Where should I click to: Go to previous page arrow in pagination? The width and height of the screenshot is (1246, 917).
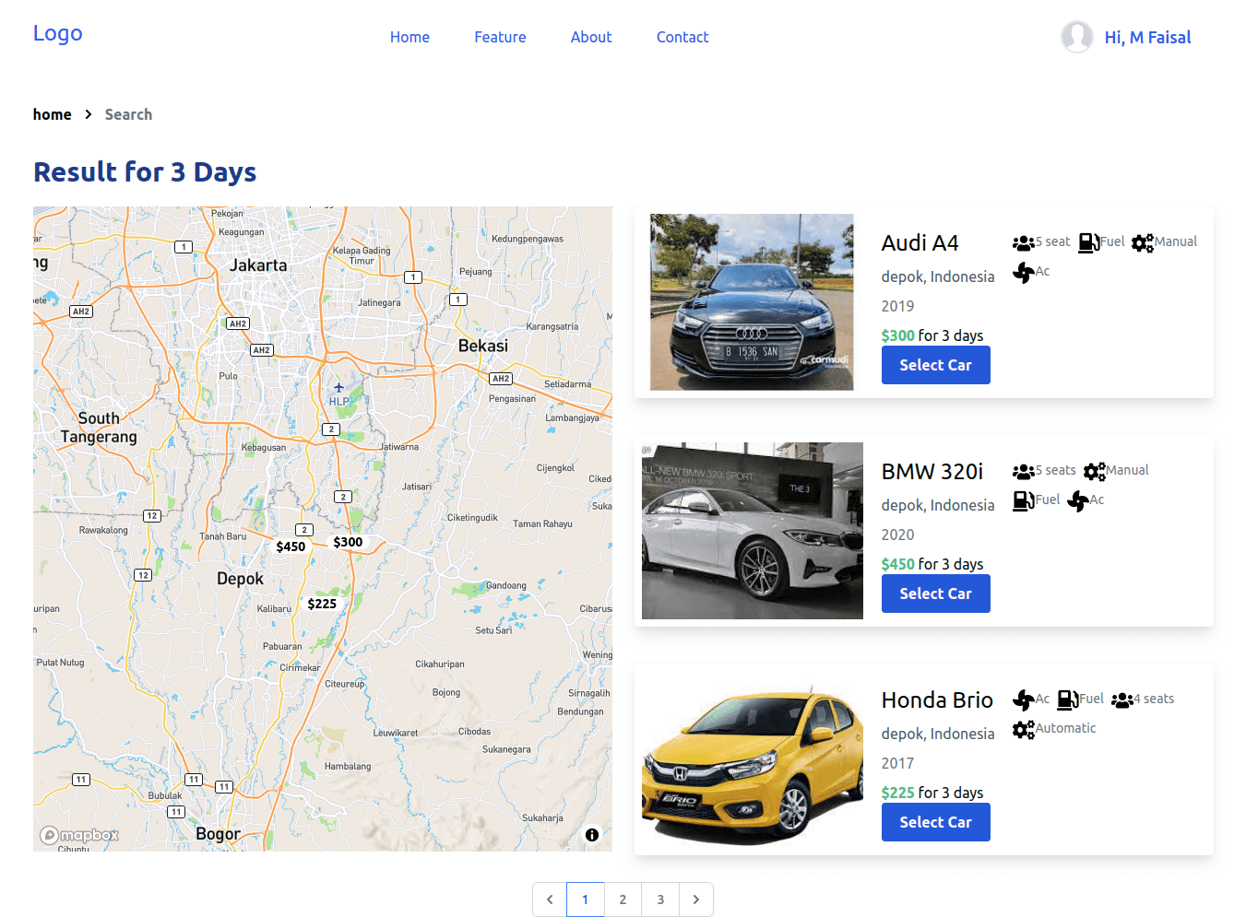click(550, 899)
